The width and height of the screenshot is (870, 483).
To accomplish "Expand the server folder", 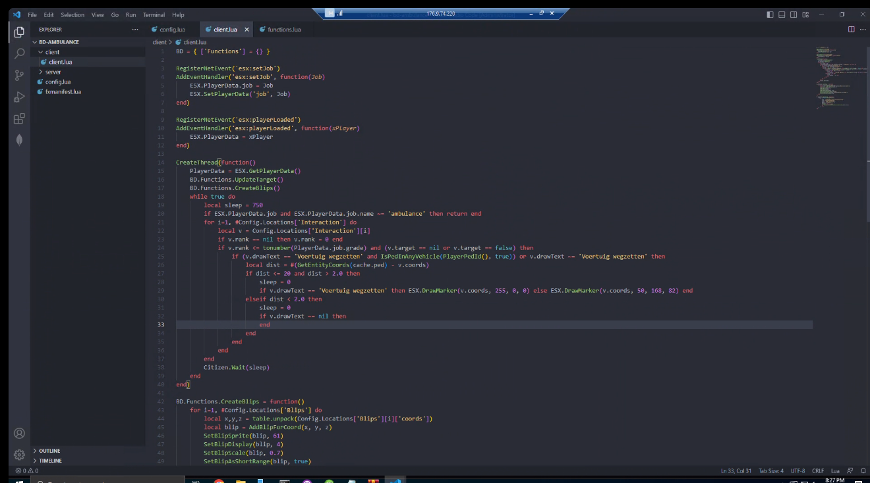I will click(x=53, y=72).
